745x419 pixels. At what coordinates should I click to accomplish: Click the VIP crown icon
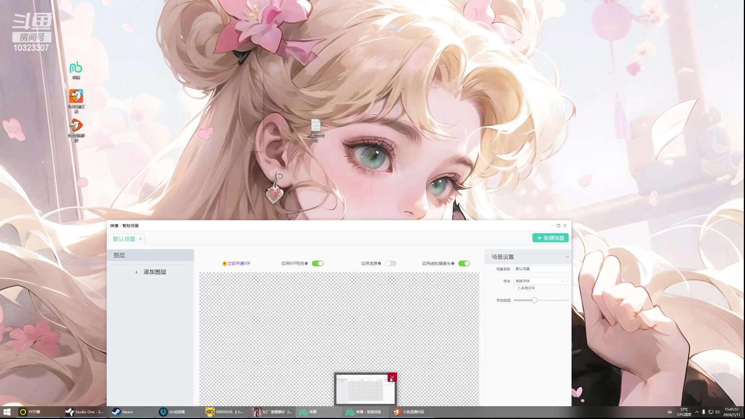[224, 263]
